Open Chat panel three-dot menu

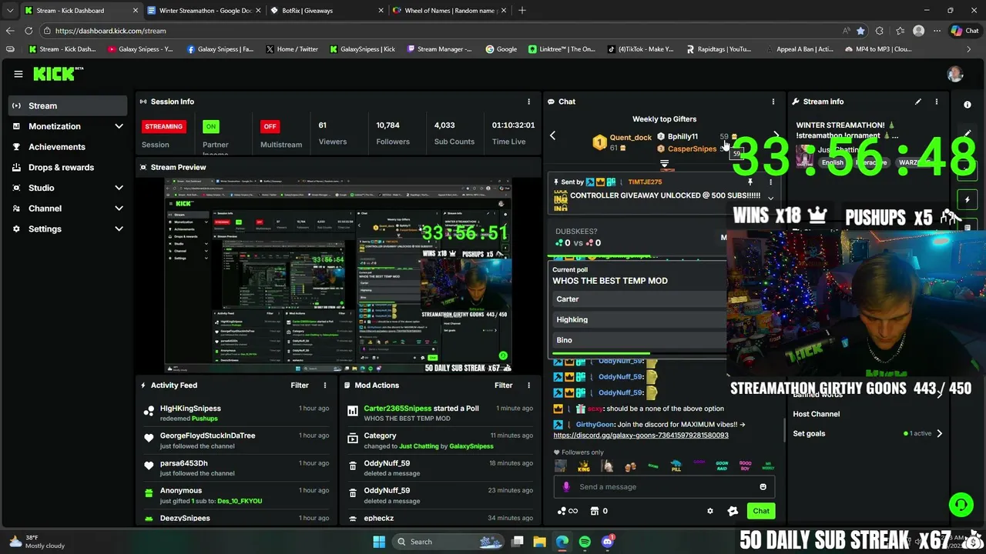(x=773, y=102)
